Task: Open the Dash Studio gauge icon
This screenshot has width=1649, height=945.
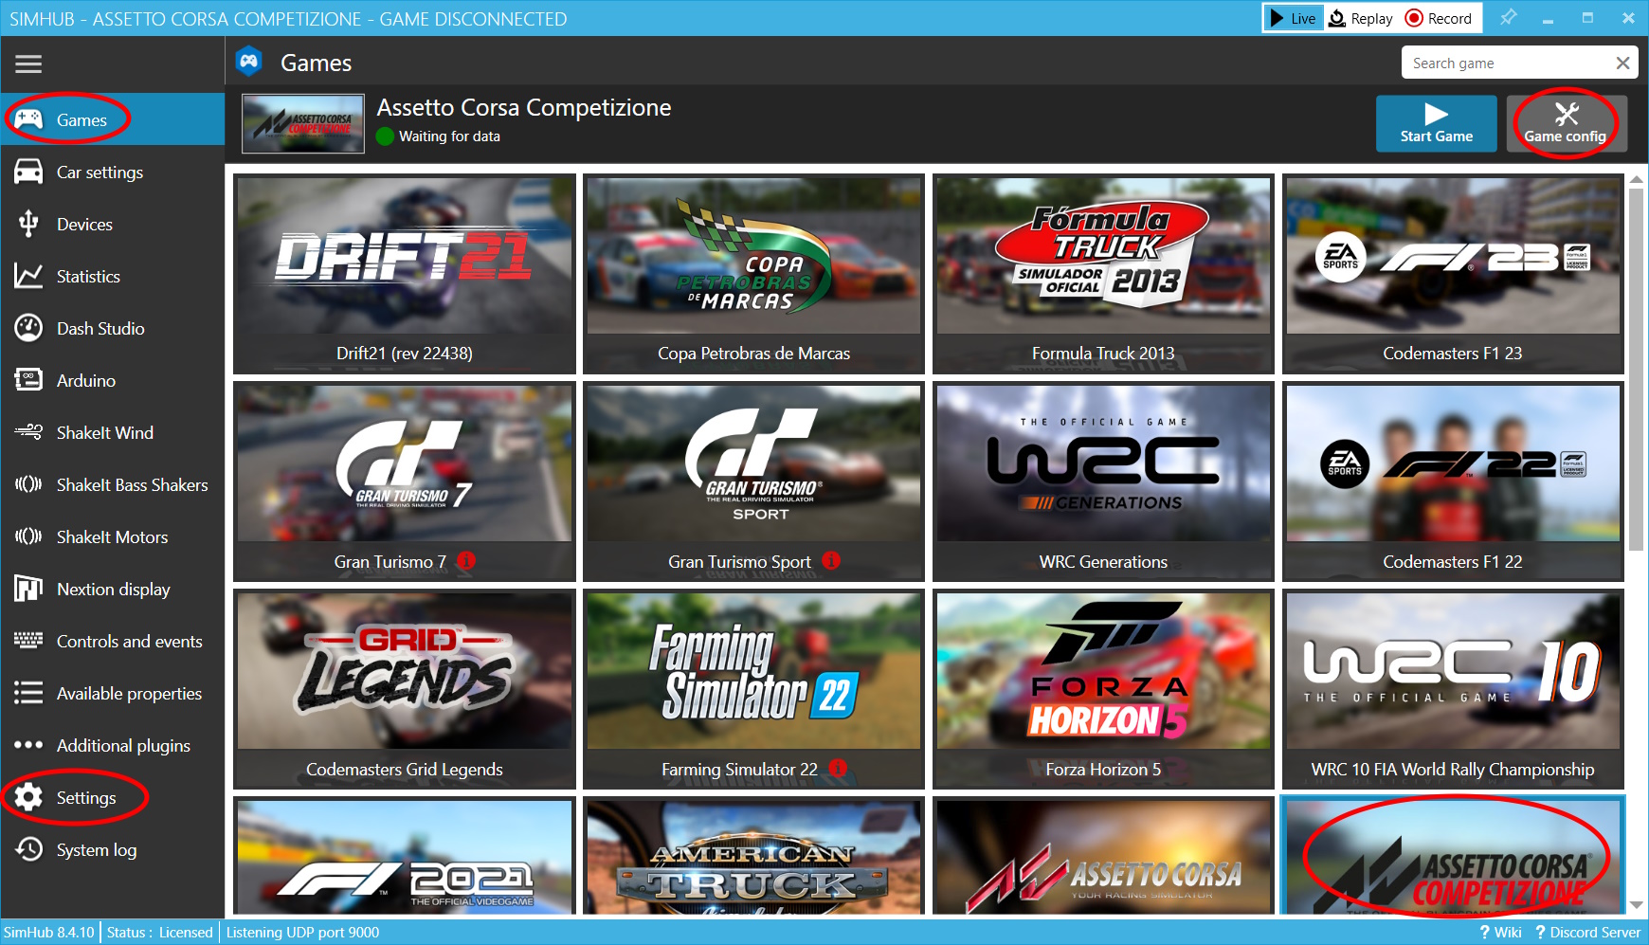Action: (x=28, y=328)
